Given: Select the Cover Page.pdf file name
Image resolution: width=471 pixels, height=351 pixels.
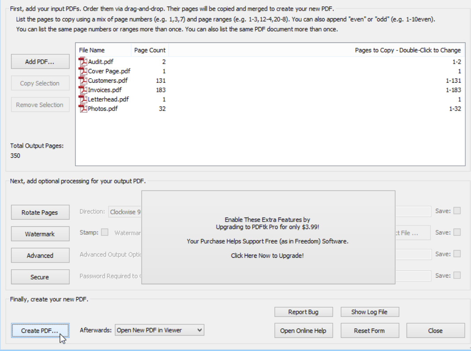Looking at the screenshot, I should [109, 71].
